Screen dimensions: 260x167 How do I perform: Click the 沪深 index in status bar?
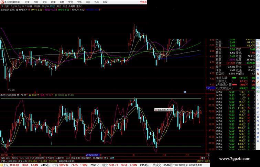[55, 165]
